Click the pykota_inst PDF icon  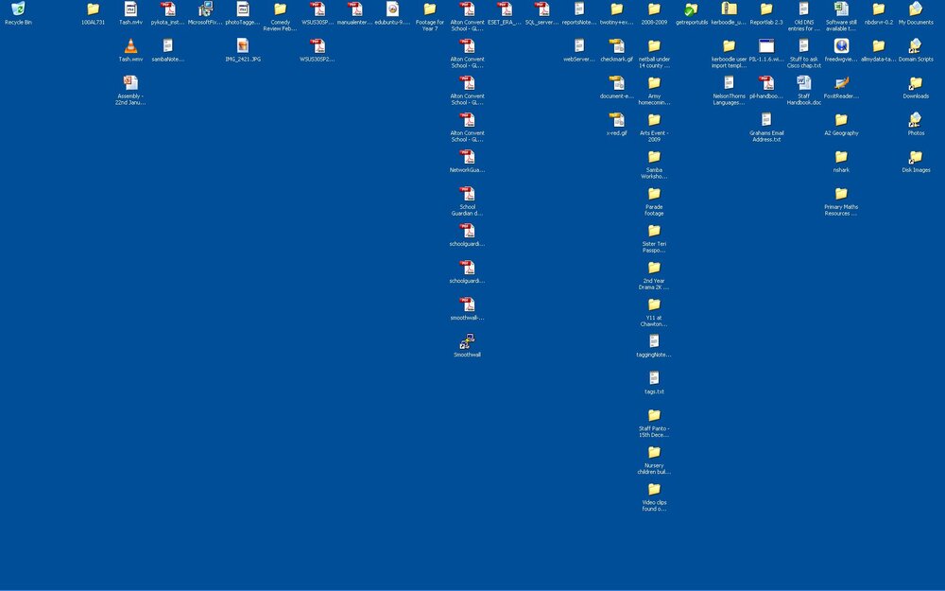coord(167,9)
